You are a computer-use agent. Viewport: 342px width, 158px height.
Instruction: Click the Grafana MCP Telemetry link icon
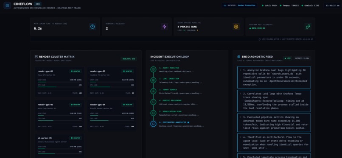point(308,27)
